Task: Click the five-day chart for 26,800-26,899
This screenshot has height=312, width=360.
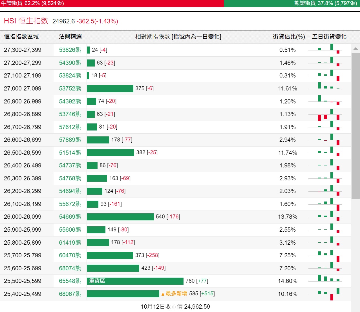Action: [x=325, y=115]
